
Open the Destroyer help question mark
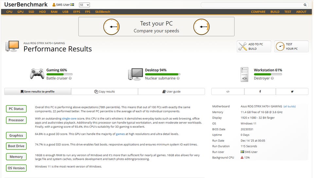[x=272, y=78]
